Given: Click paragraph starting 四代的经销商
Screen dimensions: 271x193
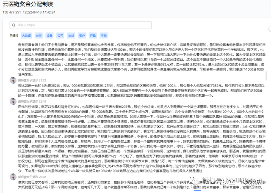Looking at the screenshot, I should [x=142, y=139].
